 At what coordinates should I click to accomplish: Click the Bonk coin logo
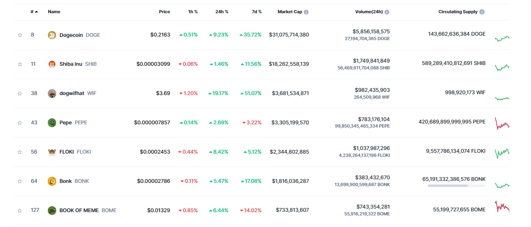pos(52,181)
